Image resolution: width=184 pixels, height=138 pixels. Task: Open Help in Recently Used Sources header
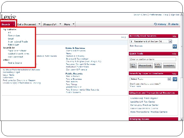click(x=174, y=36)
